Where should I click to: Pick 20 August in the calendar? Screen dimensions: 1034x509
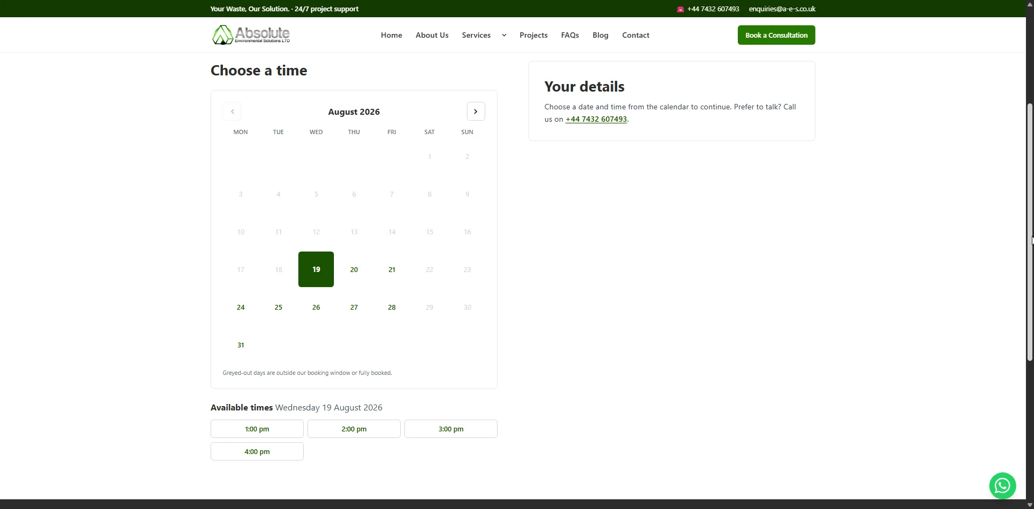point(354,269)
